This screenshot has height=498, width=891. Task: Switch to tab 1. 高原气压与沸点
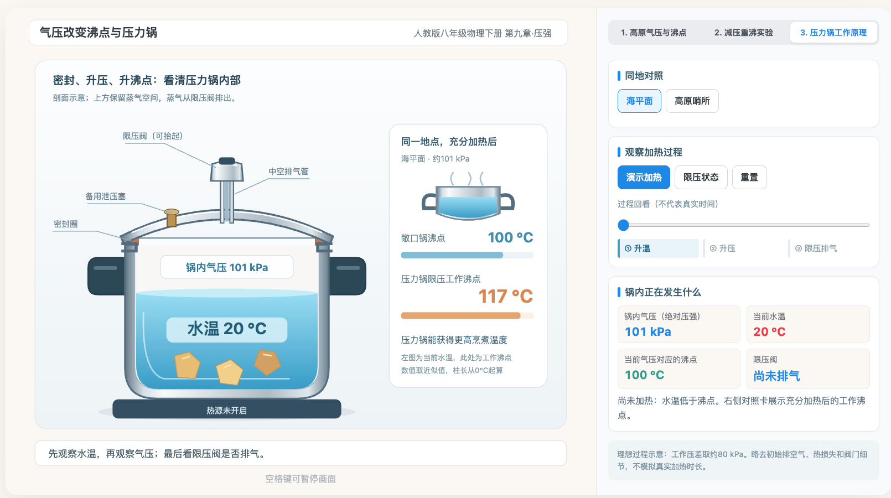[x=653, y=33]
